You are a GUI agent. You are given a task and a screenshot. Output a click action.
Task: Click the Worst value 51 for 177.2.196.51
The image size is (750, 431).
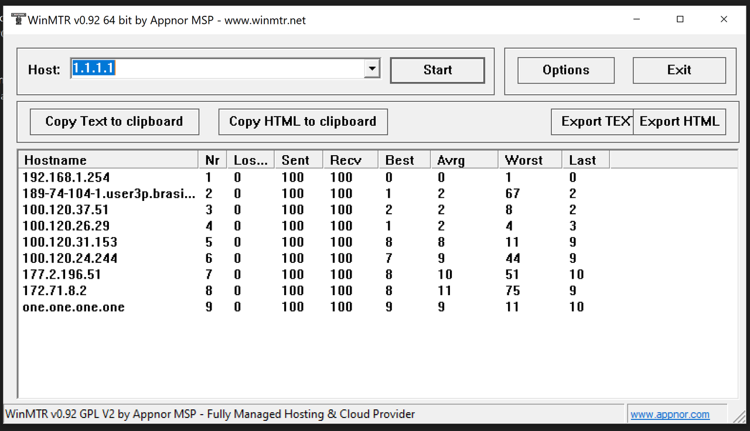pyautogui.click(x=513, y=275)
